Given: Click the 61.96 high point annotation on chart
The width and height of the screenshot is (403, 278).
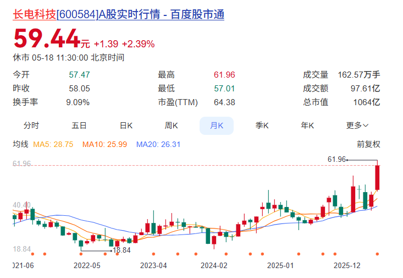Looking at the screenshot, I should click(336, 159).
